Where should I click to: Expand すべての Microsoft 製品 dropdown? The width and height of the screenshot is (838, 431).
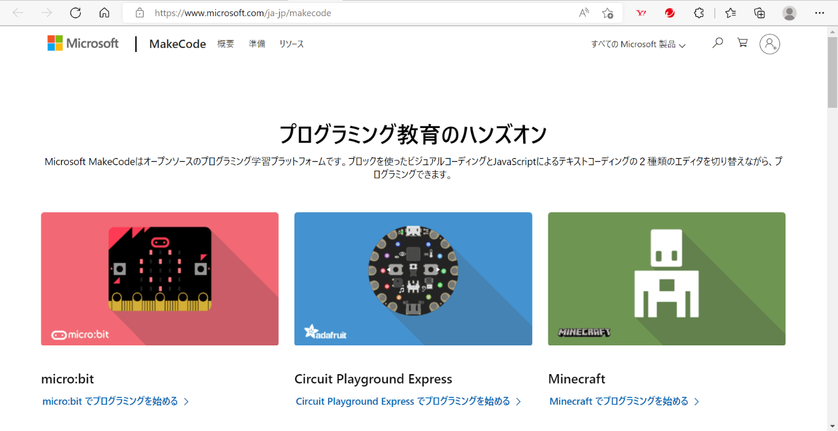point(638,44)
